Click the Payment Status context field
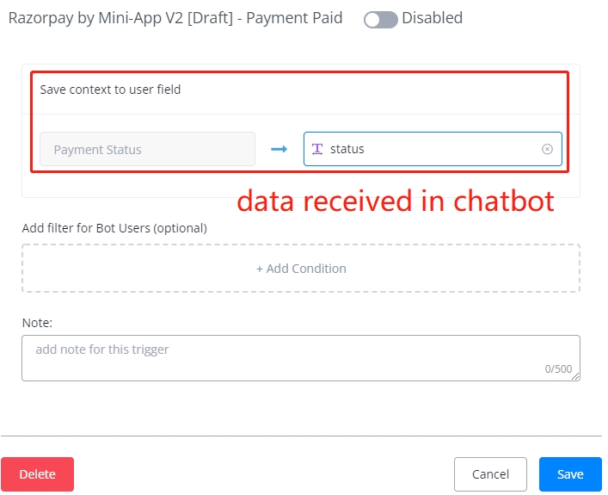 tap(147, 149)
